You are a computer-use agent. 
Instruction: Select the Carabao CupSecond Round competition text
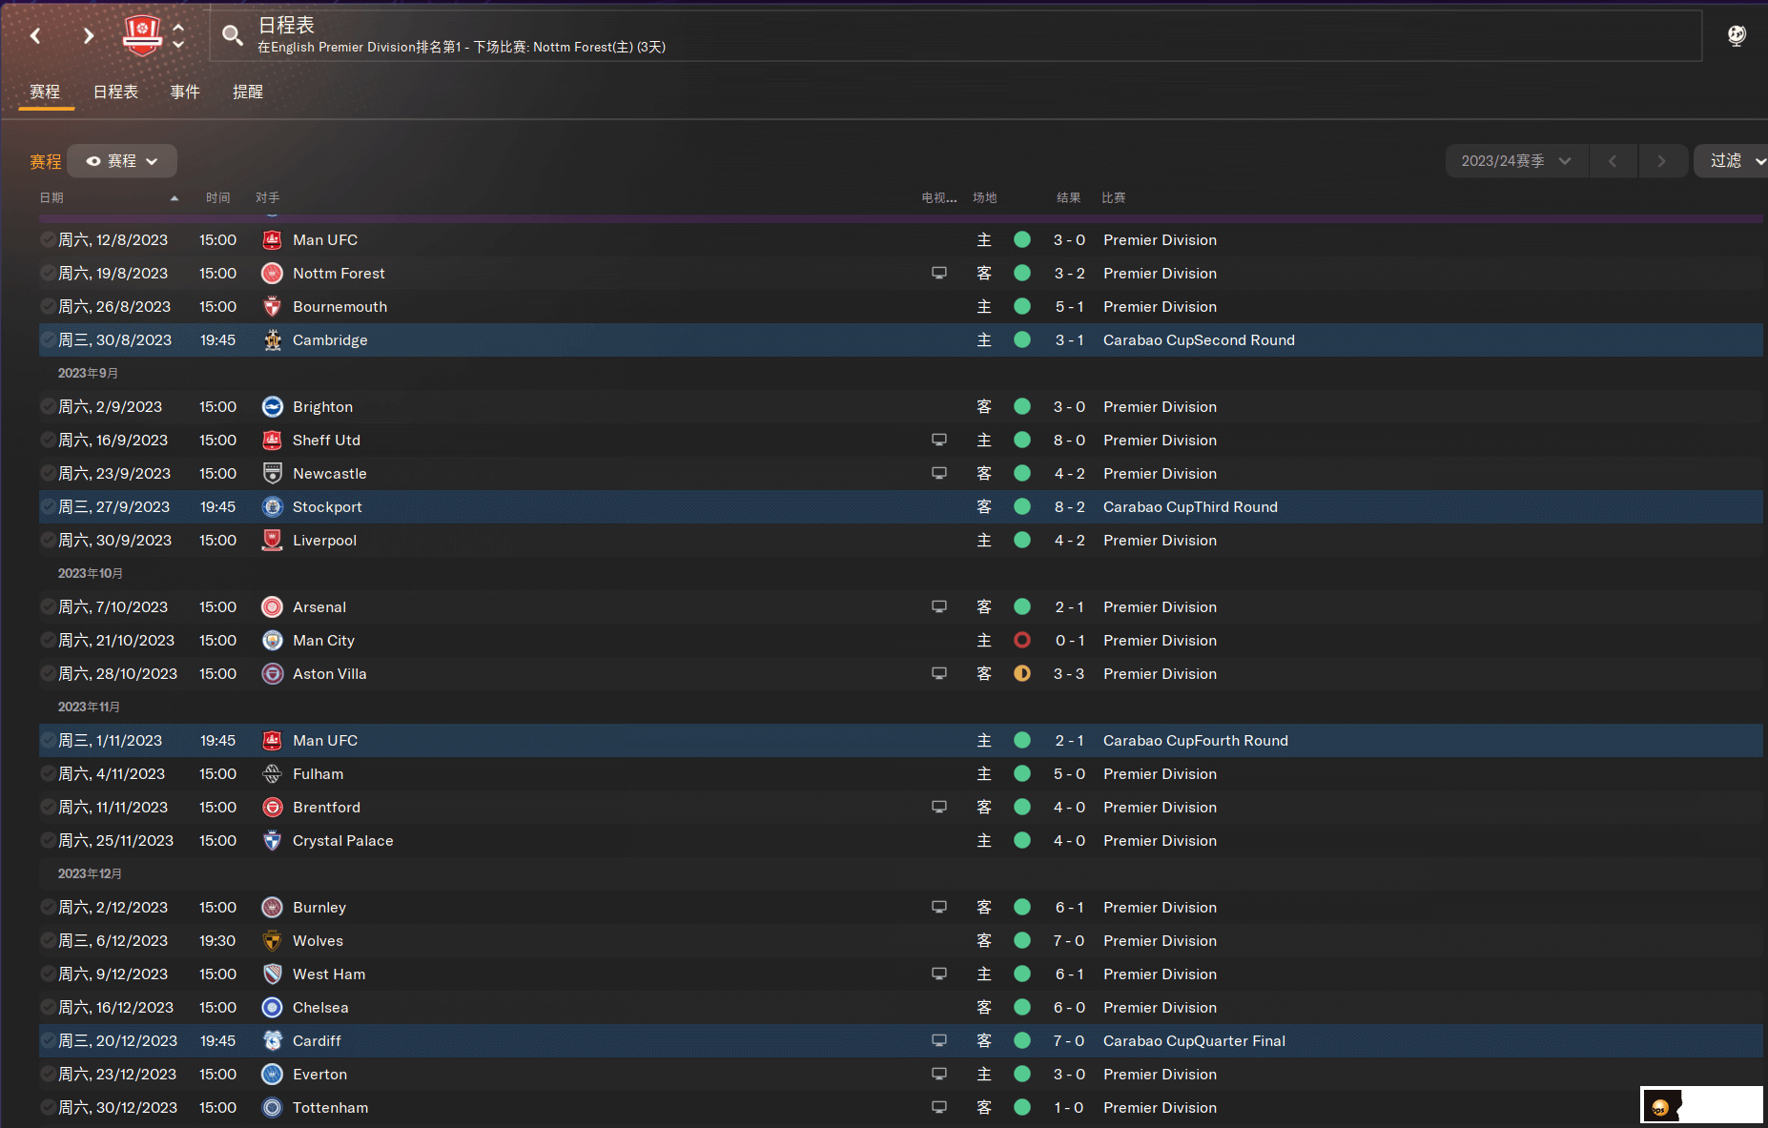(x=1199, y=340)
